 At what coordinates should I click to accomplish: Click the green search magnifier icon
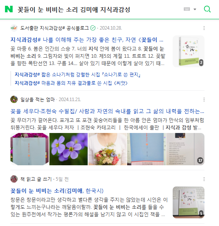point(207,9)
